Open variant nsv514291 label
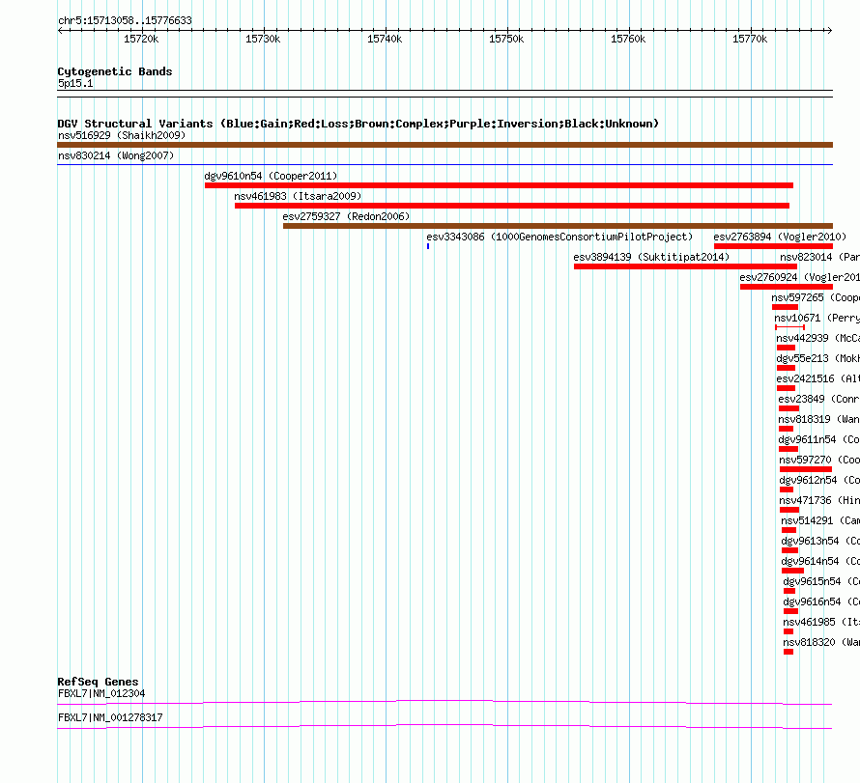 click(x=820, y=520)
